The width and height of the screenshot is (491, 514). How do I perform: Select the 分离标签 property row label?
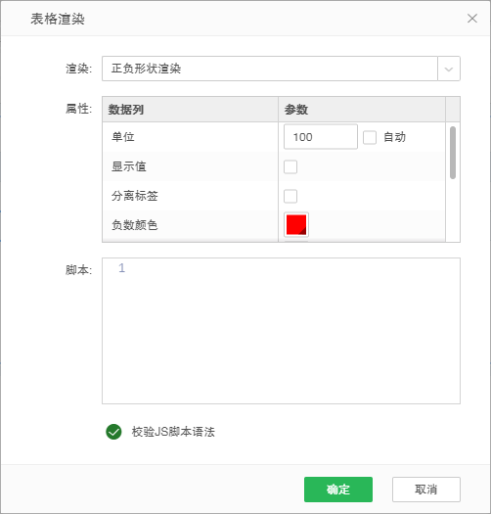click(135, 196)
